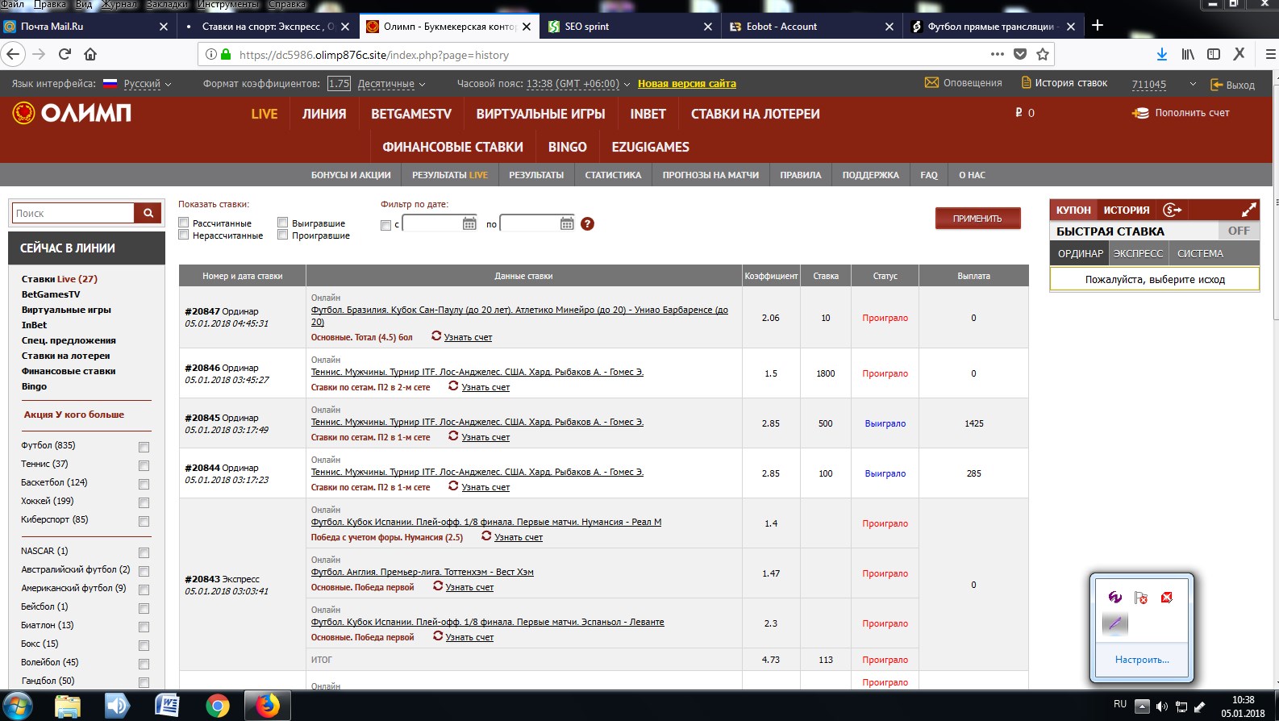
Task: Click the red question mark help icon
Action: 587,223
